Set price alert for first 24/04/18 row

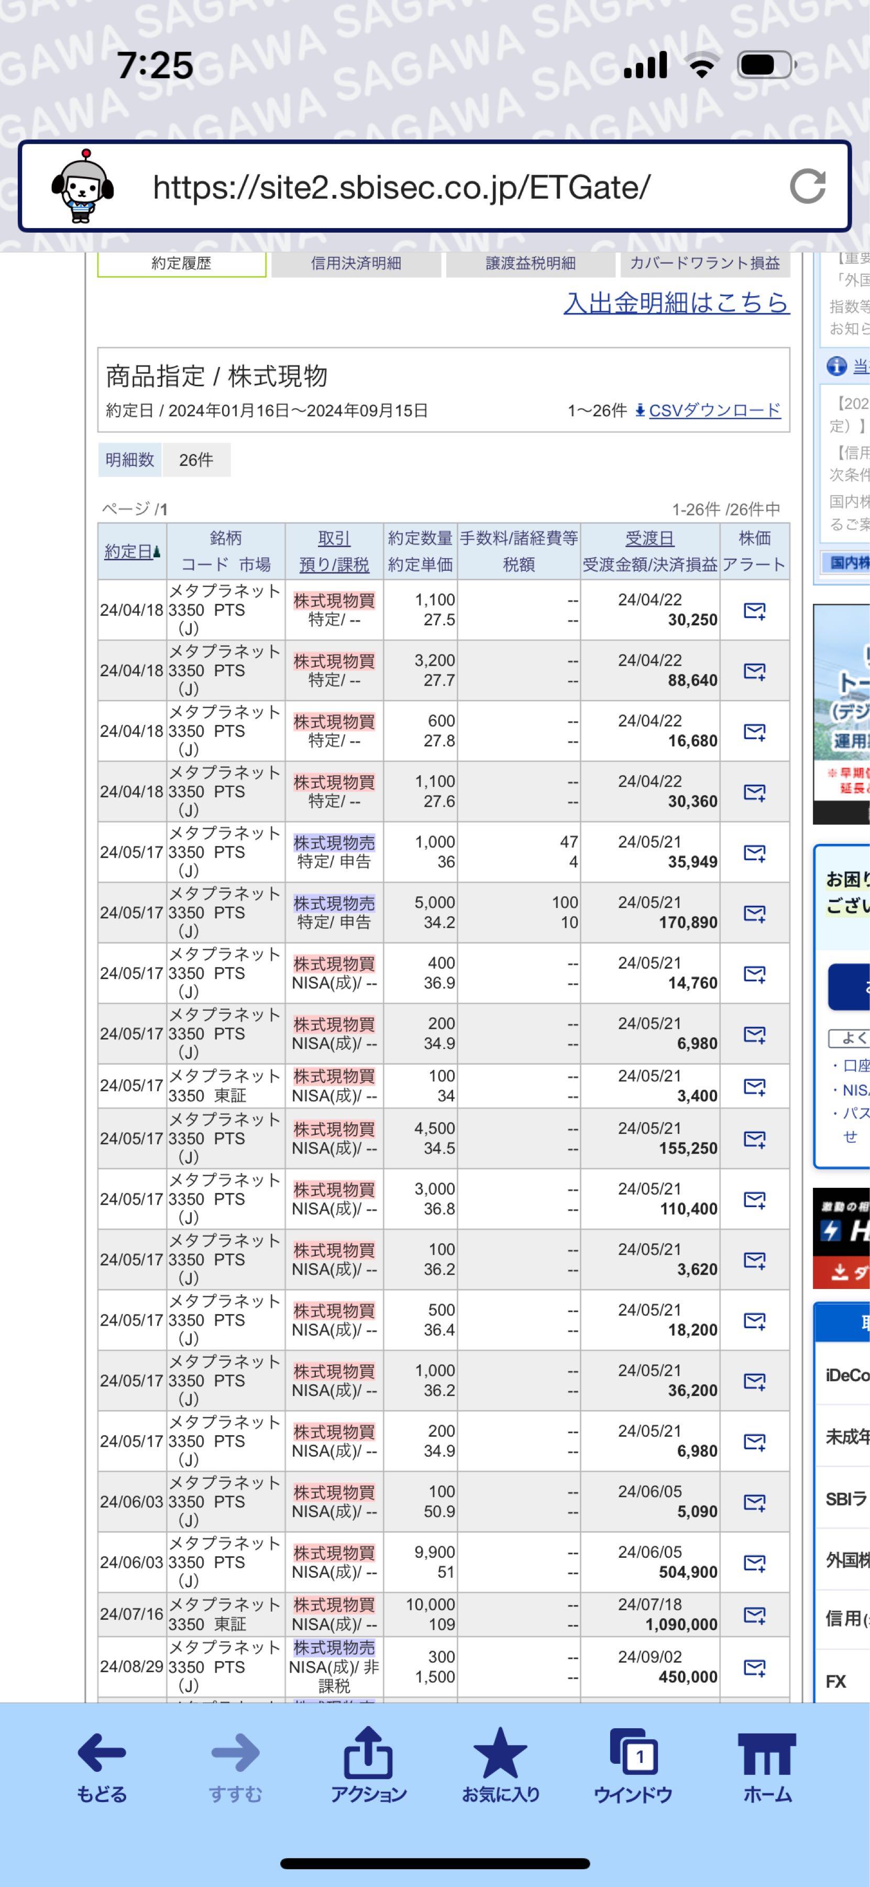[x=754, y=610]
